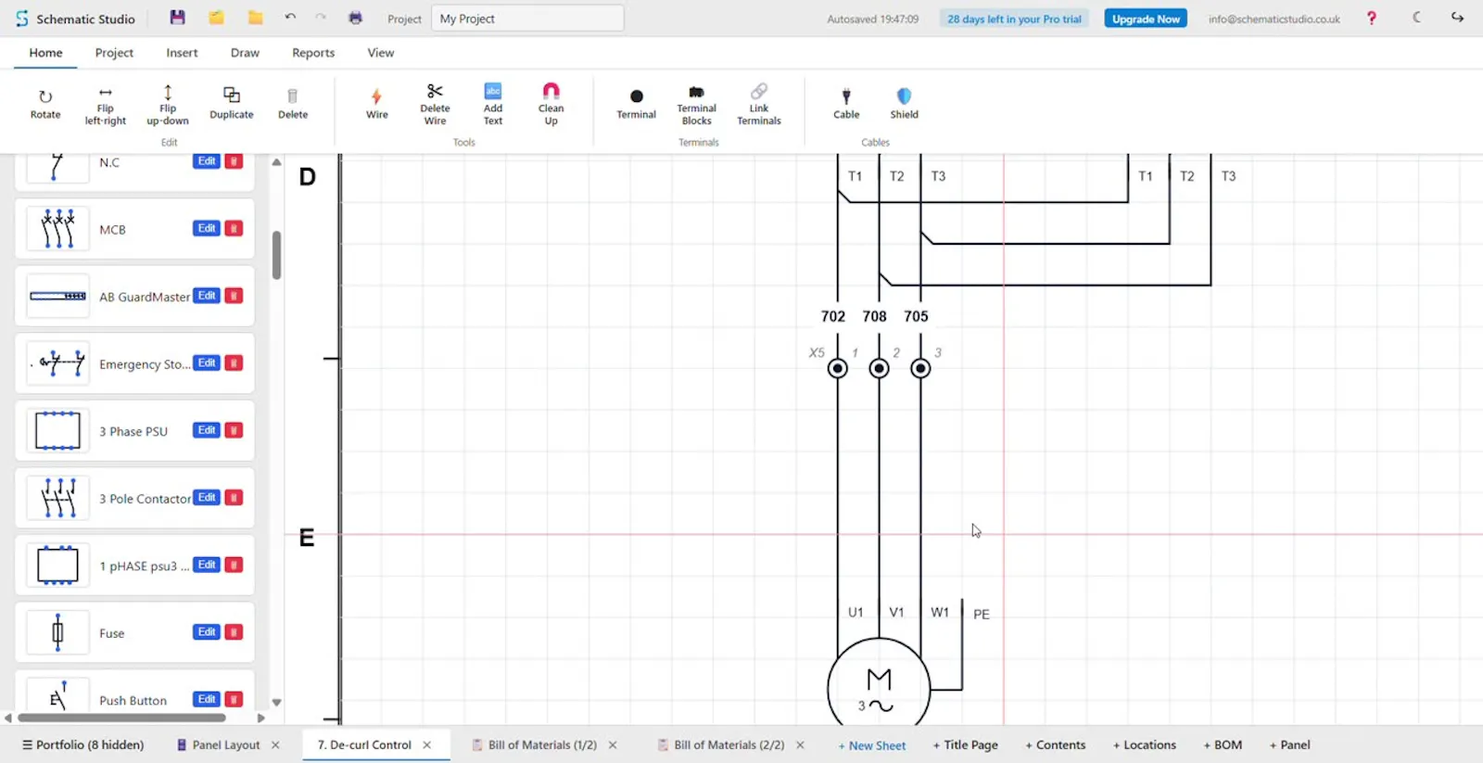
Task: Click the save floppy disk icon
Action: (178, 18)
